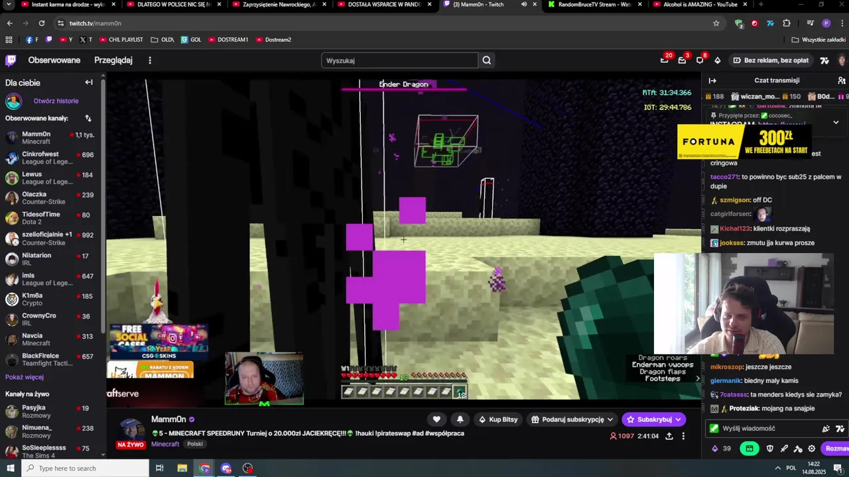This screenshot has width=849, height=477.
Task: Open the 7TV emote menu in chat input
Action: pyautogui.click(x=840, y=429)
